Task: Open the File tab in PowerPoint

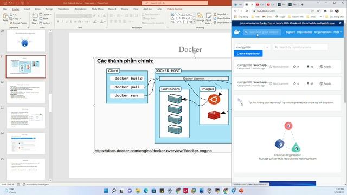Action: 5,9
